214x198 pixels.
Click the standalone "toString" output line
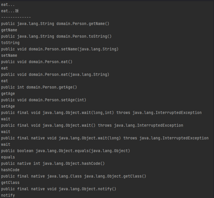[10, 43]
